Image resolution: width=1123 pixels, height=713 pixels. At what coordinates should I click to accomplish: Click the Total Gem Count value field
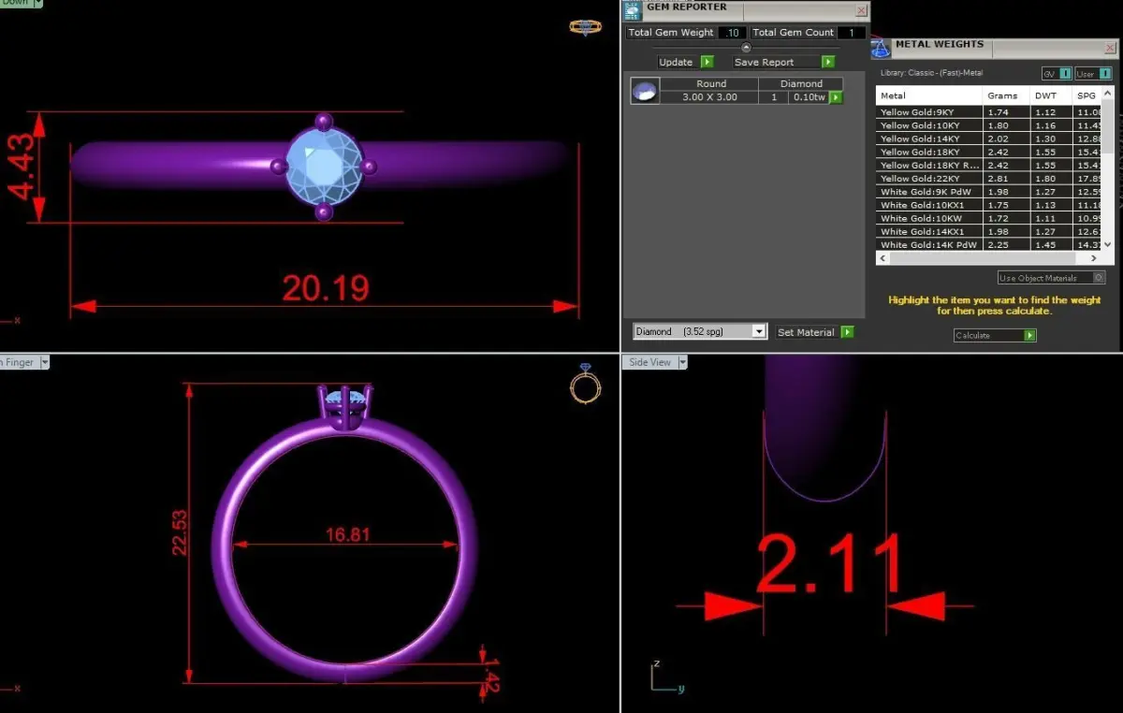[x=852, y=33]
